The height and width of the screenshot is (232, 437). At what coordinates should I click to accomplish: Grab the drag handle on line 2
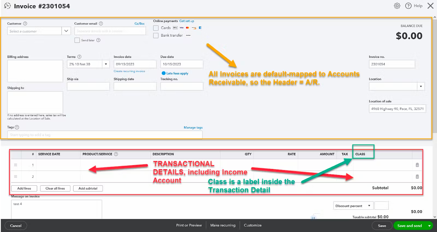point(16,177)
